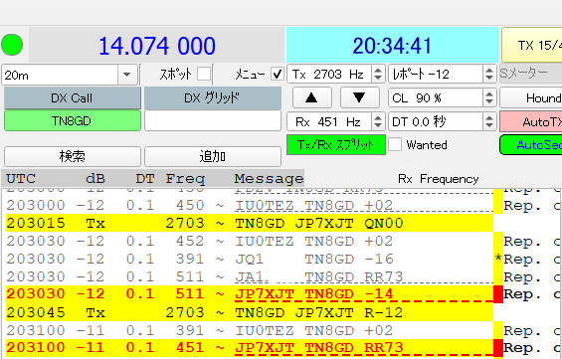Click the Rx Frequency panel label
This screenshot has width=562, height=359.
(x=439, y=178)
